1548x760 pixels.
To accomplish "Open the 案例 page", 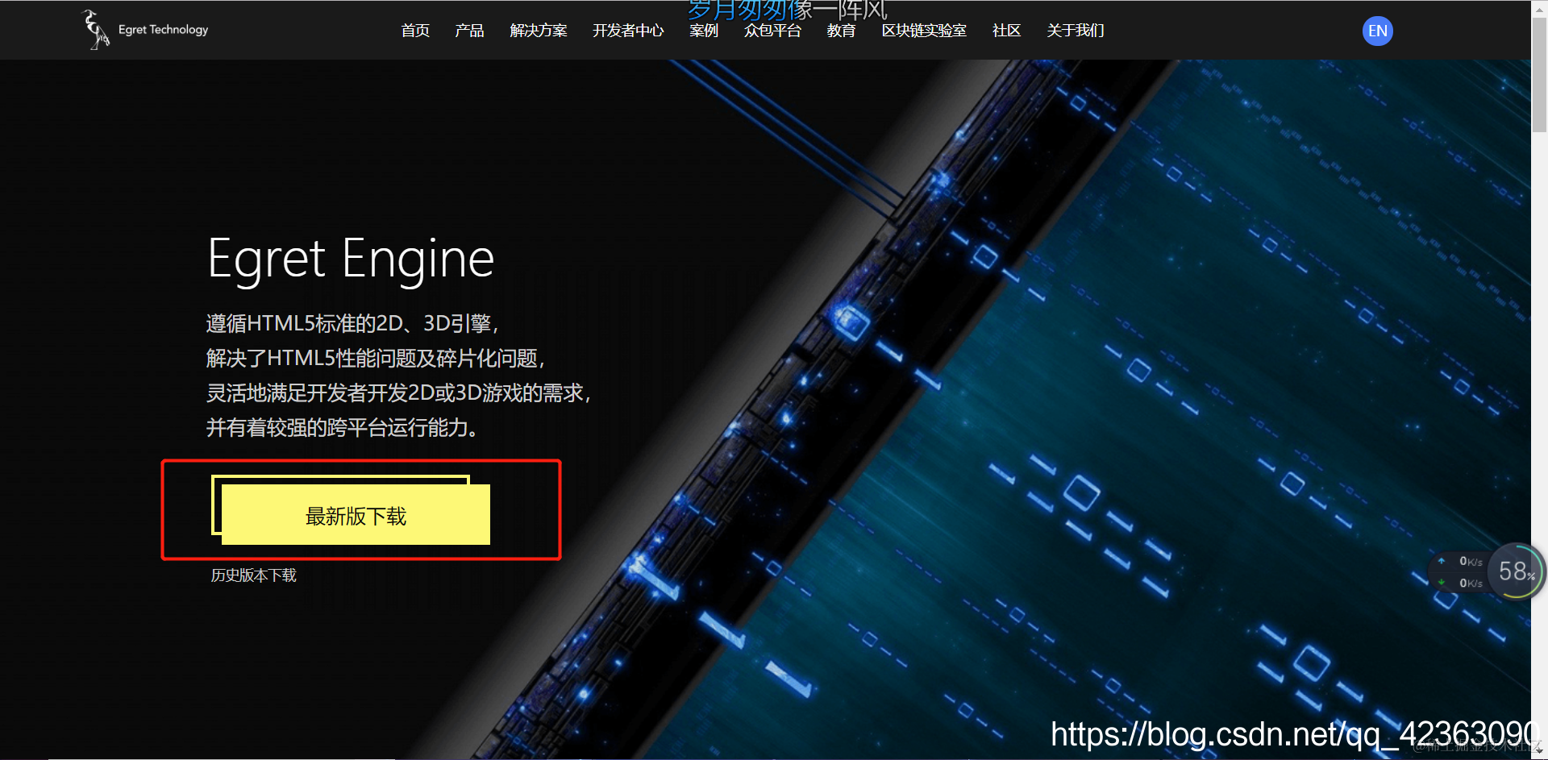I will point(704,31).
